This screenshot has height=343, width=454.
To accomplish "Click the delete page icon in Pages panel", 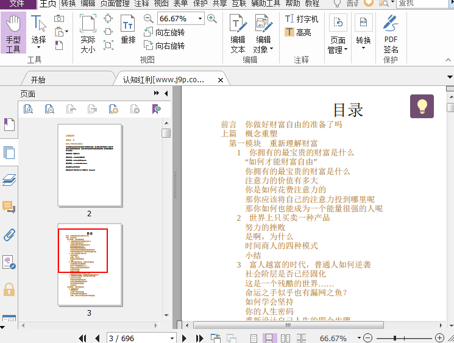I will pos(135,109).
